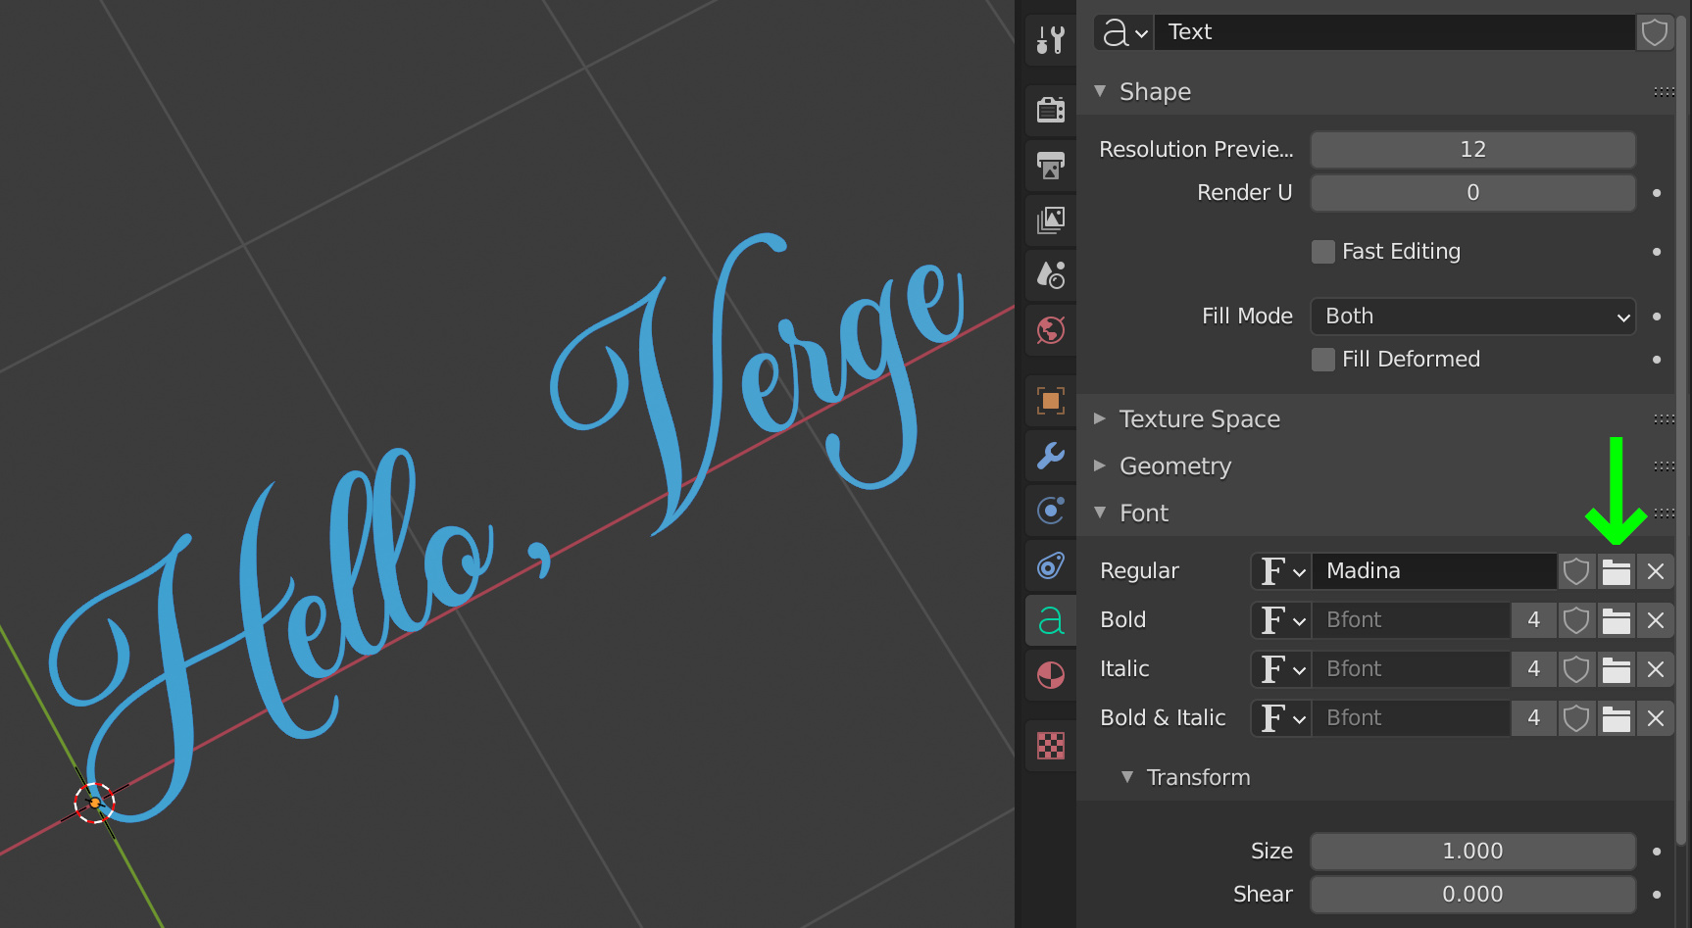Click the Bold Bfont name field
This screenshot has width=1692, height=928.
(x=1411, y=620)
